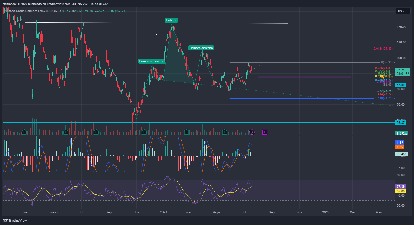Image resolution: width=414 pixels, height=225 pixels.
Task: Select the purple rectangle zone drawing
Action: (x=304, y=77)
